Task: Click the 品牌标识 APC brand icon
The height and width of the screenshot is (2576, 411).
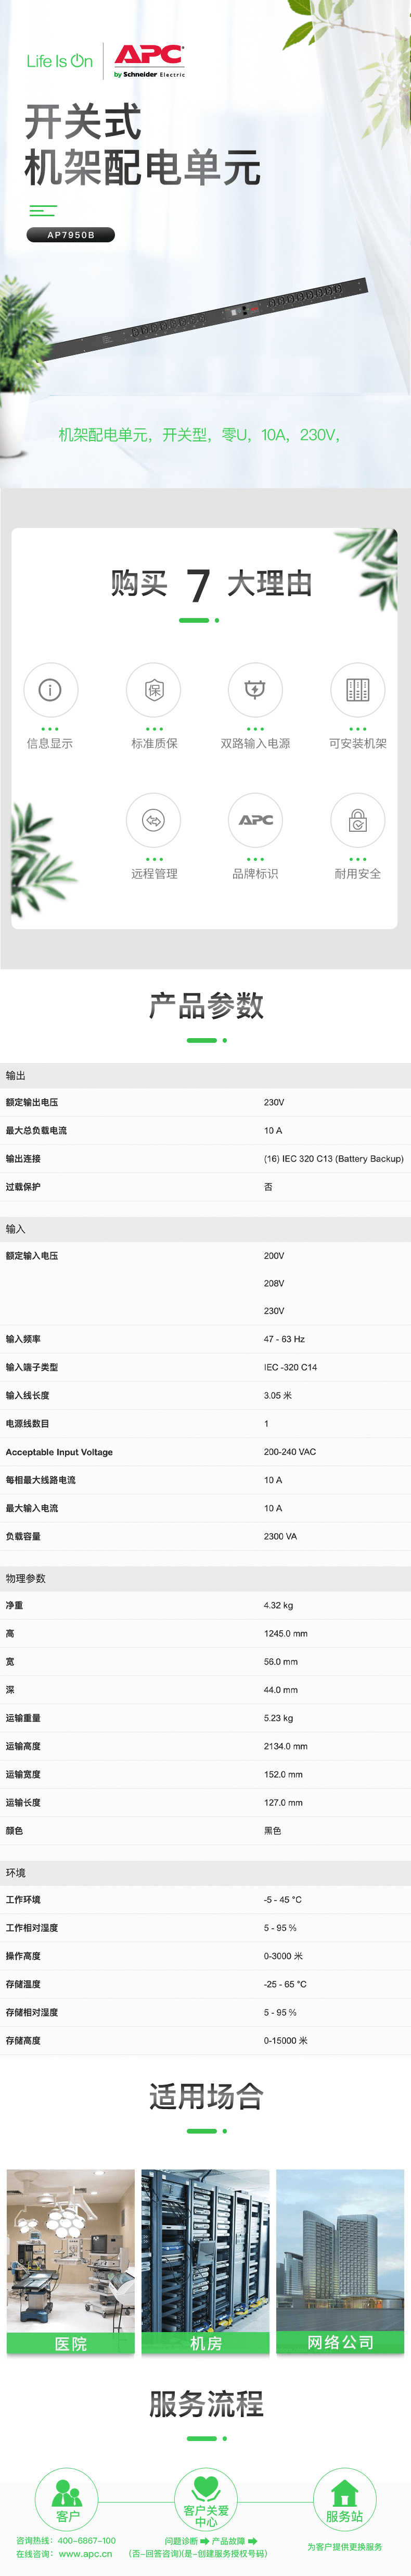Action: coord(255,820)
